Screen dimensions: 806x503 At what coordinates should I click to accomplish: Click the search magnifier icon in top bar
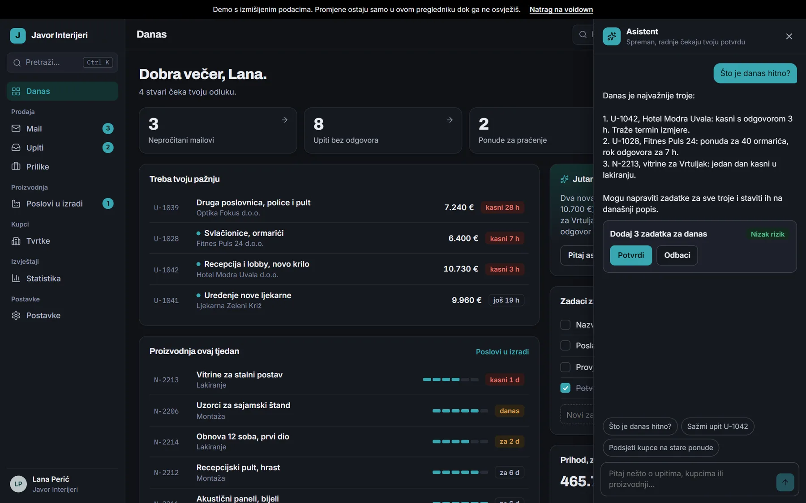tap(583, 34)
